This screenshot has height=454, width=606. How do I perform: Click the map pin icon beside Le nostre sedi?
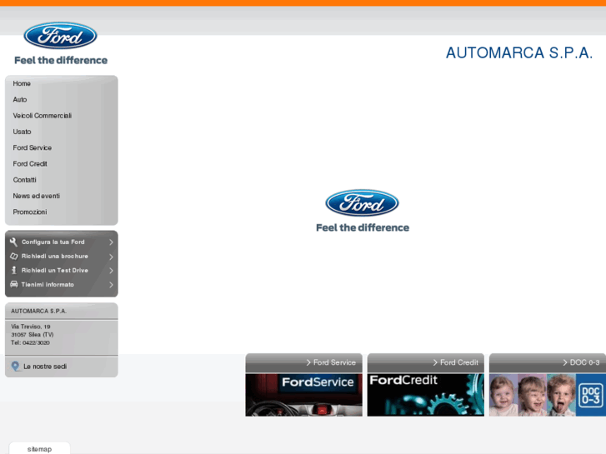point(15,367)
